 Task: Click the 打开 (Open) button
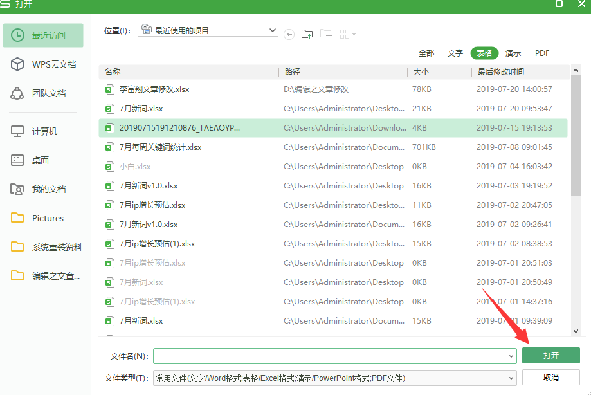pos(550,355)
